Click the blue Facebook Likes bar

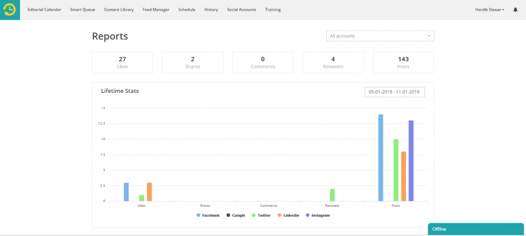126,192
